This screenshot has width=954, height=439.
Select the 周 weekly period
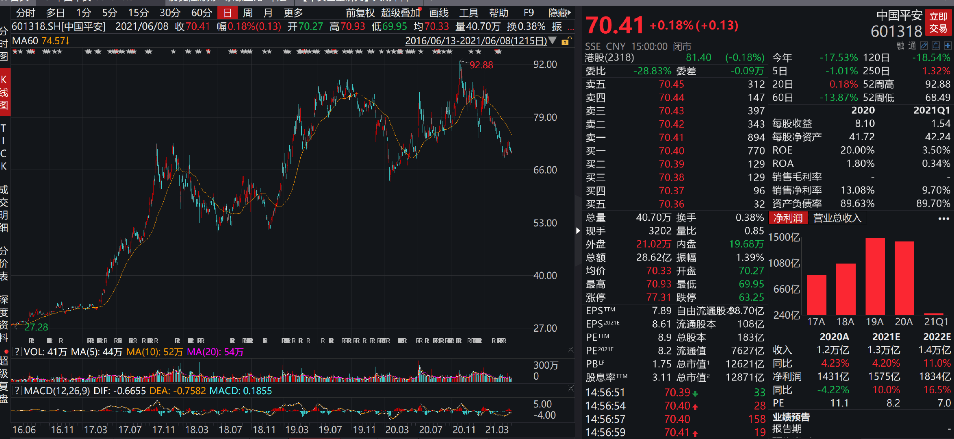coord(247,13)
